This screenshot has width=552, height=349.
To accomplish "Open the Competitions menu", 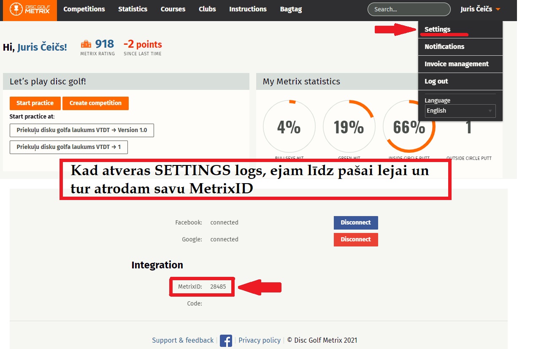I will click(84, 9).
